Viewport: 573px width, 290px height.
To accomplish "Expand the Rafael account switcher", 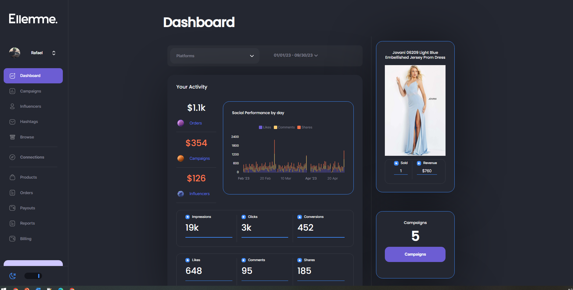I will 54,53.
